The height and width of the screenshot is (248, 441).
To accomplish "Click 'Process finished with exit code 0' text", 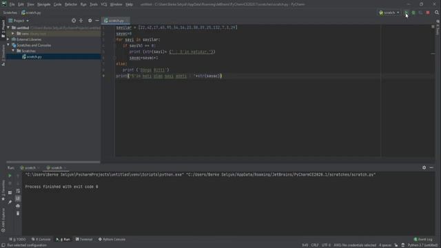I will (x=61, y=187).
